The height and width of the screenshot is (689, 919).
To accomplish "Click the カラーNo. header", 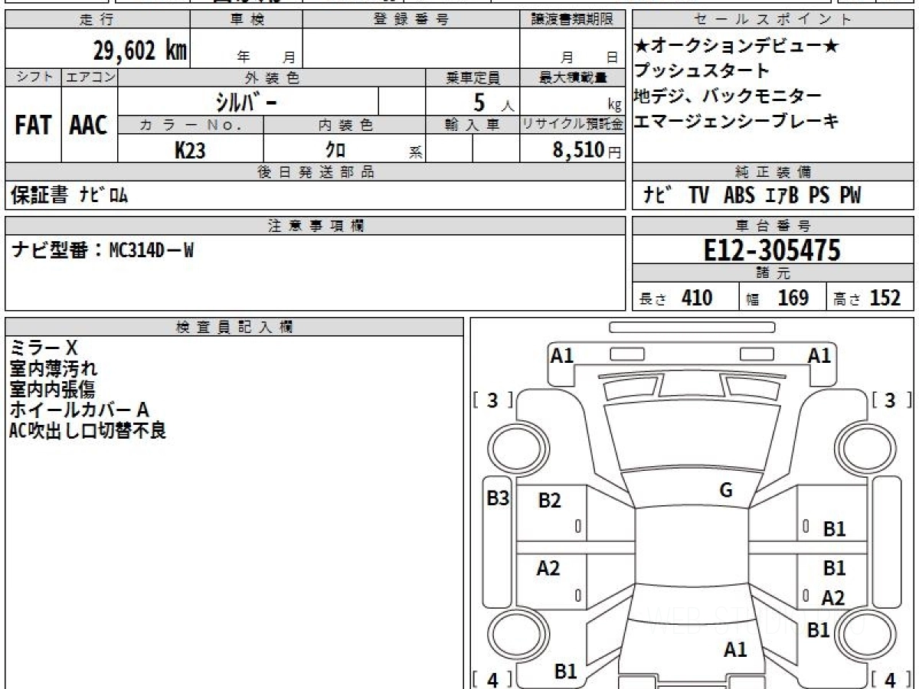I will click(x=191, y=125).
